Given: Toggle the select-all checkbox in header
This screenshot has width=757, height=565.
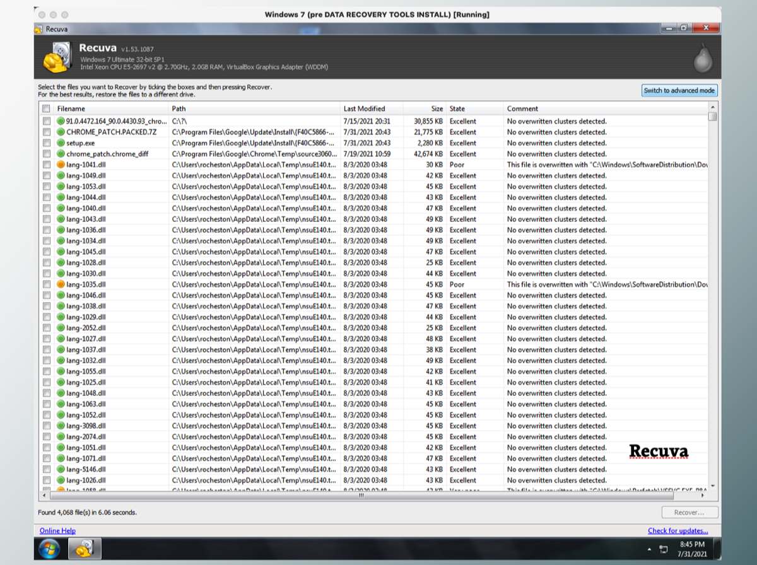Looking at the screenshot, I should (x=46, y=109).
